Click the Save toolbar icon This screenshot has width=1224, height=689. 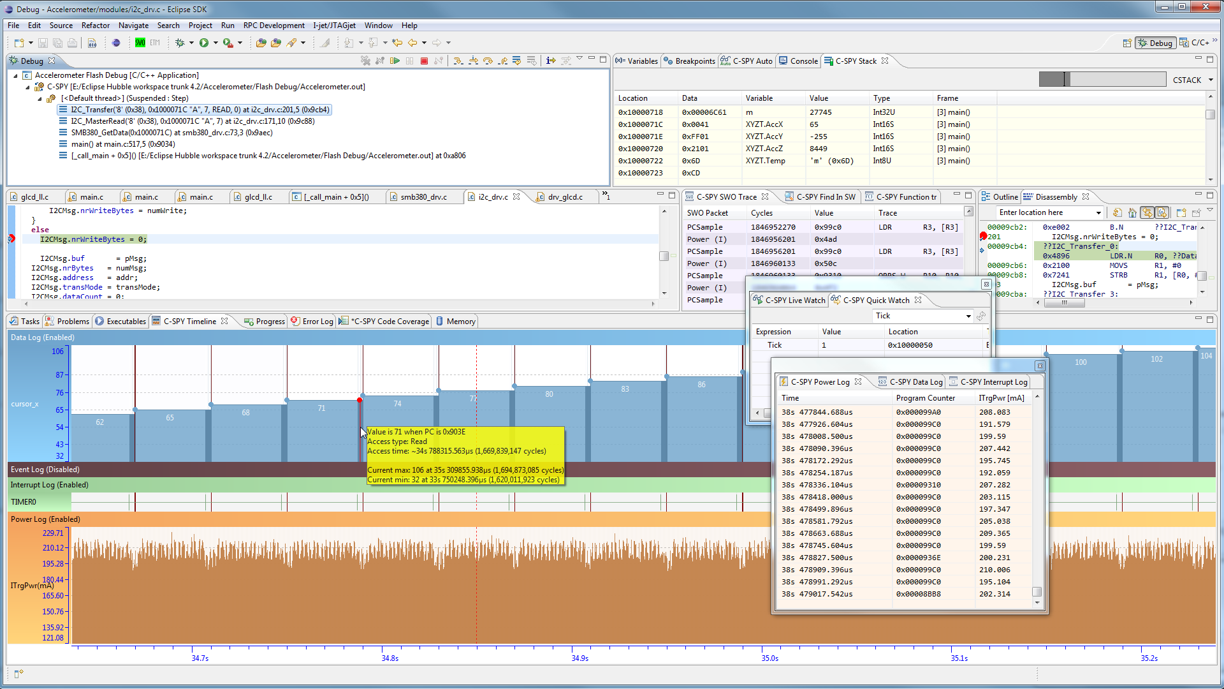[43, 43]
